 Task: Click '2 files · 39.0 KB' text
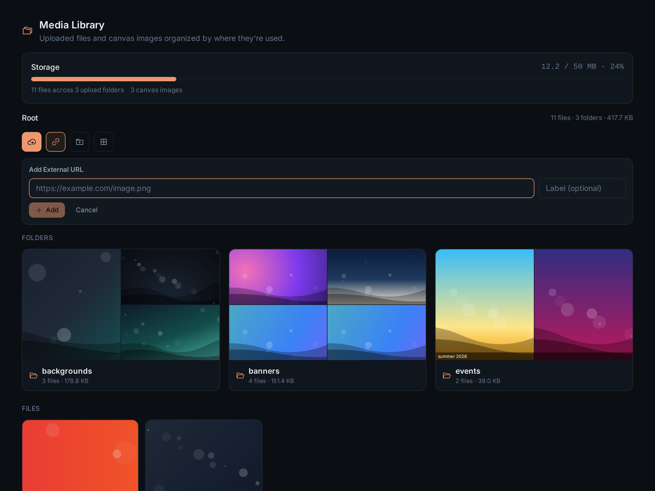pyautogui.click(x=478, y=381)
